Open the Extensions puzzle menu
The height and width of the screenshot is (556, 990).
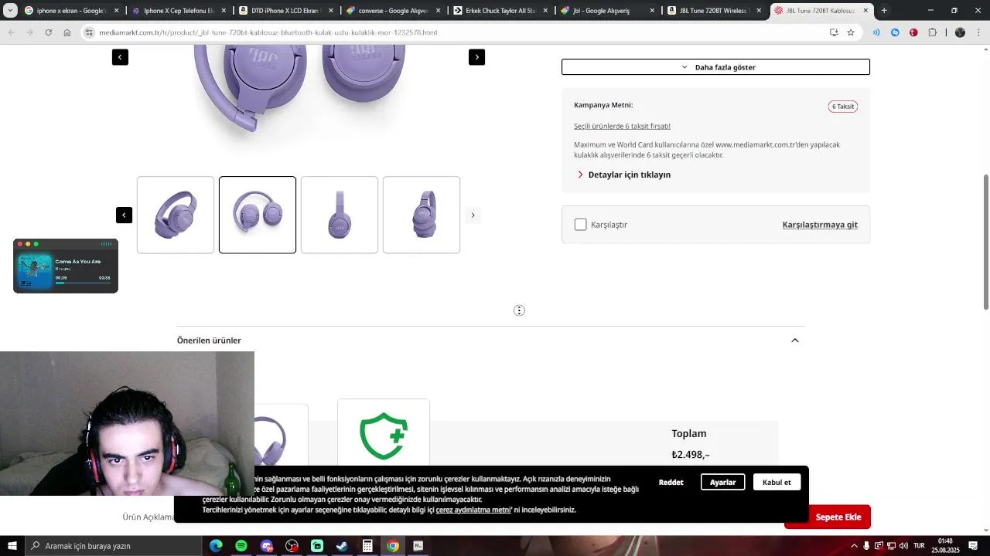(932, 32)
